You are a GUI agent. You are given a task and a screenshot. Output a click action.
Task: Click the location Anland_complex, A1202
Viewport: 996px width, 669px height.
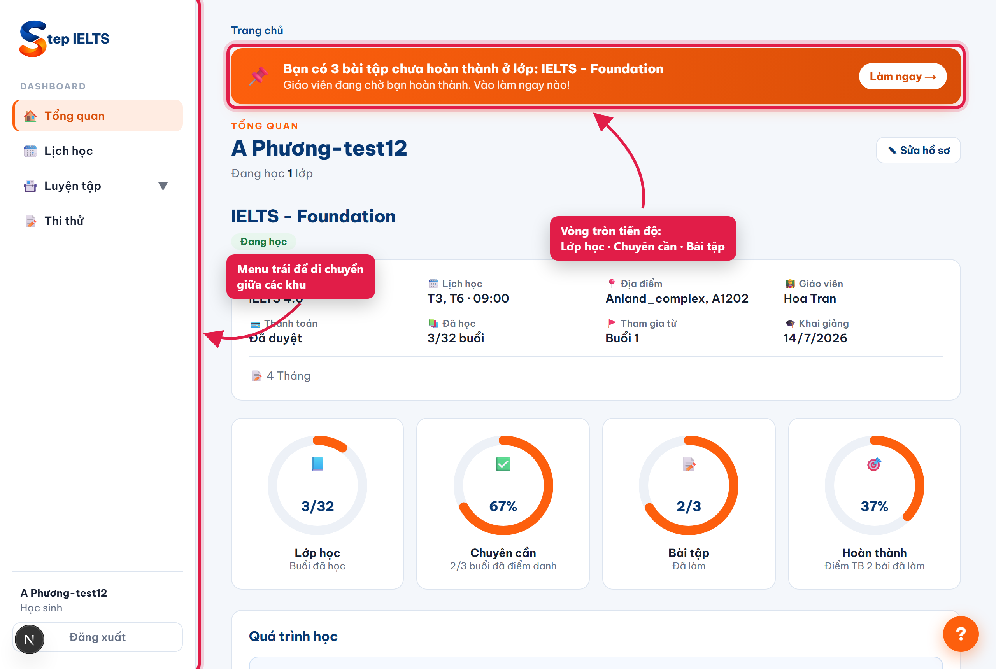tap(677, 298)
